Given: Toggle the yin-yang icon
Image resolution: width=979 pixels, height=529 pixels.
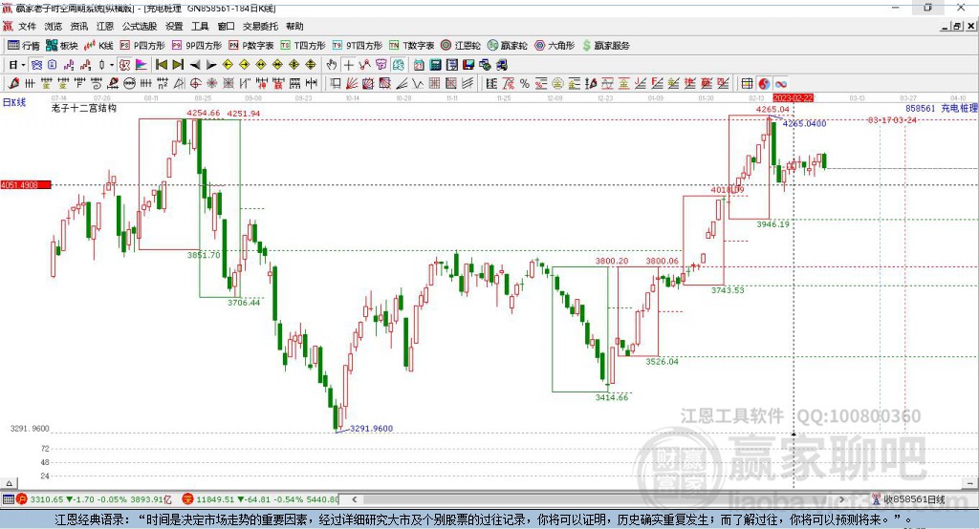Looking at the screenshot, I should [x=764, y=84].
